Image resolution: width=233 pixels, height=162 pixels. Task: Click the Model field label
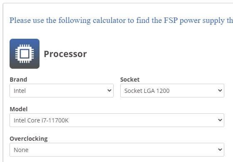tap(19, 109)
